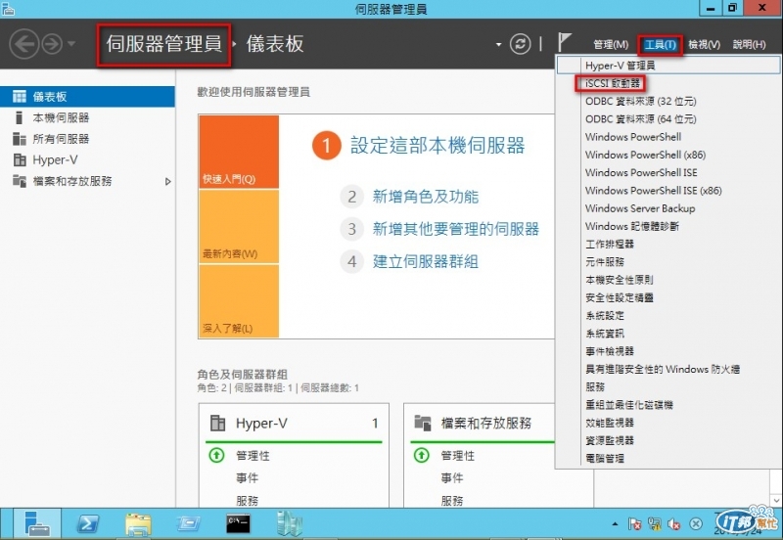Click the 深入了解(L) tile

(x=239, y=301)
